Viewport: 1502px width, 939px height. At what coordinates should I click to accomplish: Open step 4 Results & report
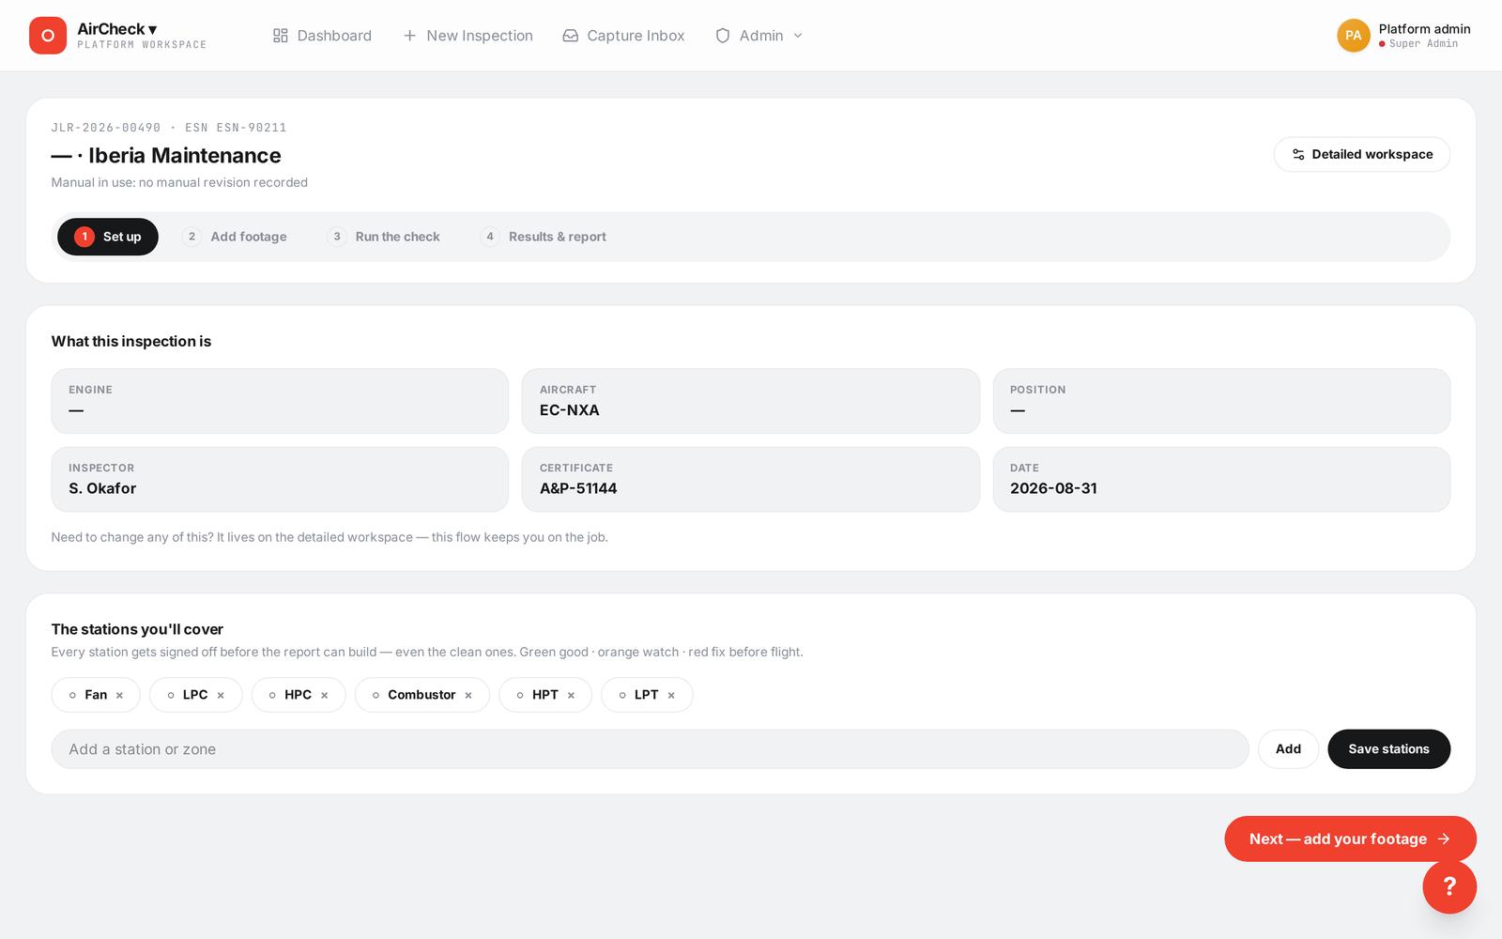click(544, 237)
